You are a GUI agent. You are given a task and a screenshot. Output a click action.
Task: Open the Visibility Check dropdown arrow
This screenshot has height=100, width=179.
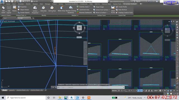(89, 7)
